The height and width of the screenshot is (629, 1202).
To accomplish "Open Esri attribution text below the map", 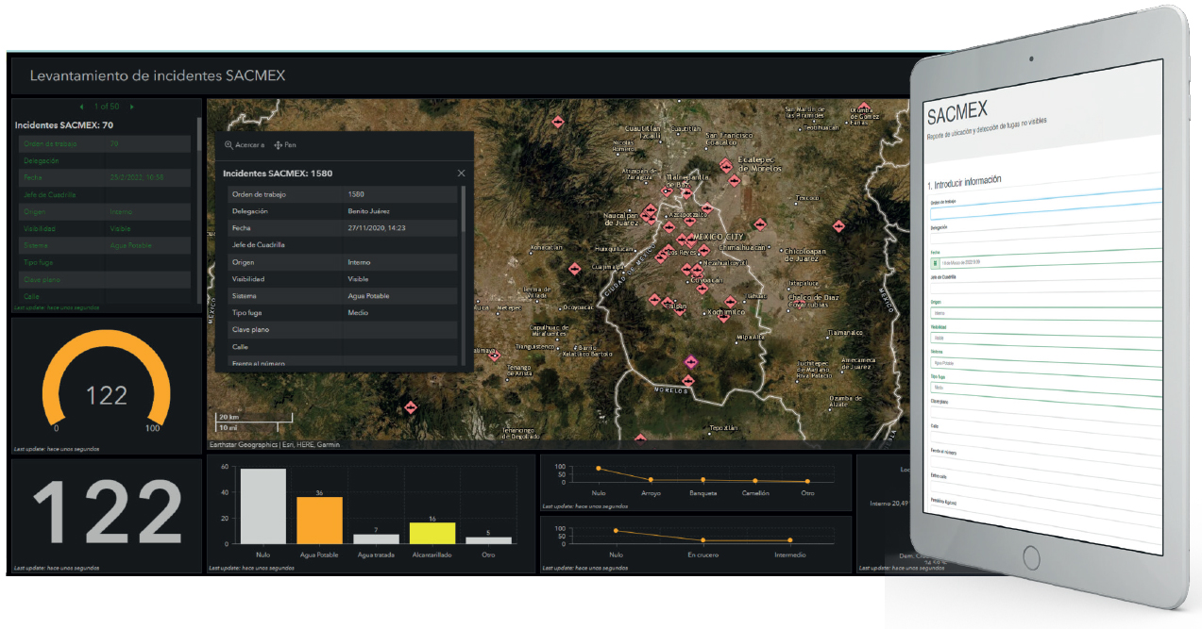I will (274, 445).
